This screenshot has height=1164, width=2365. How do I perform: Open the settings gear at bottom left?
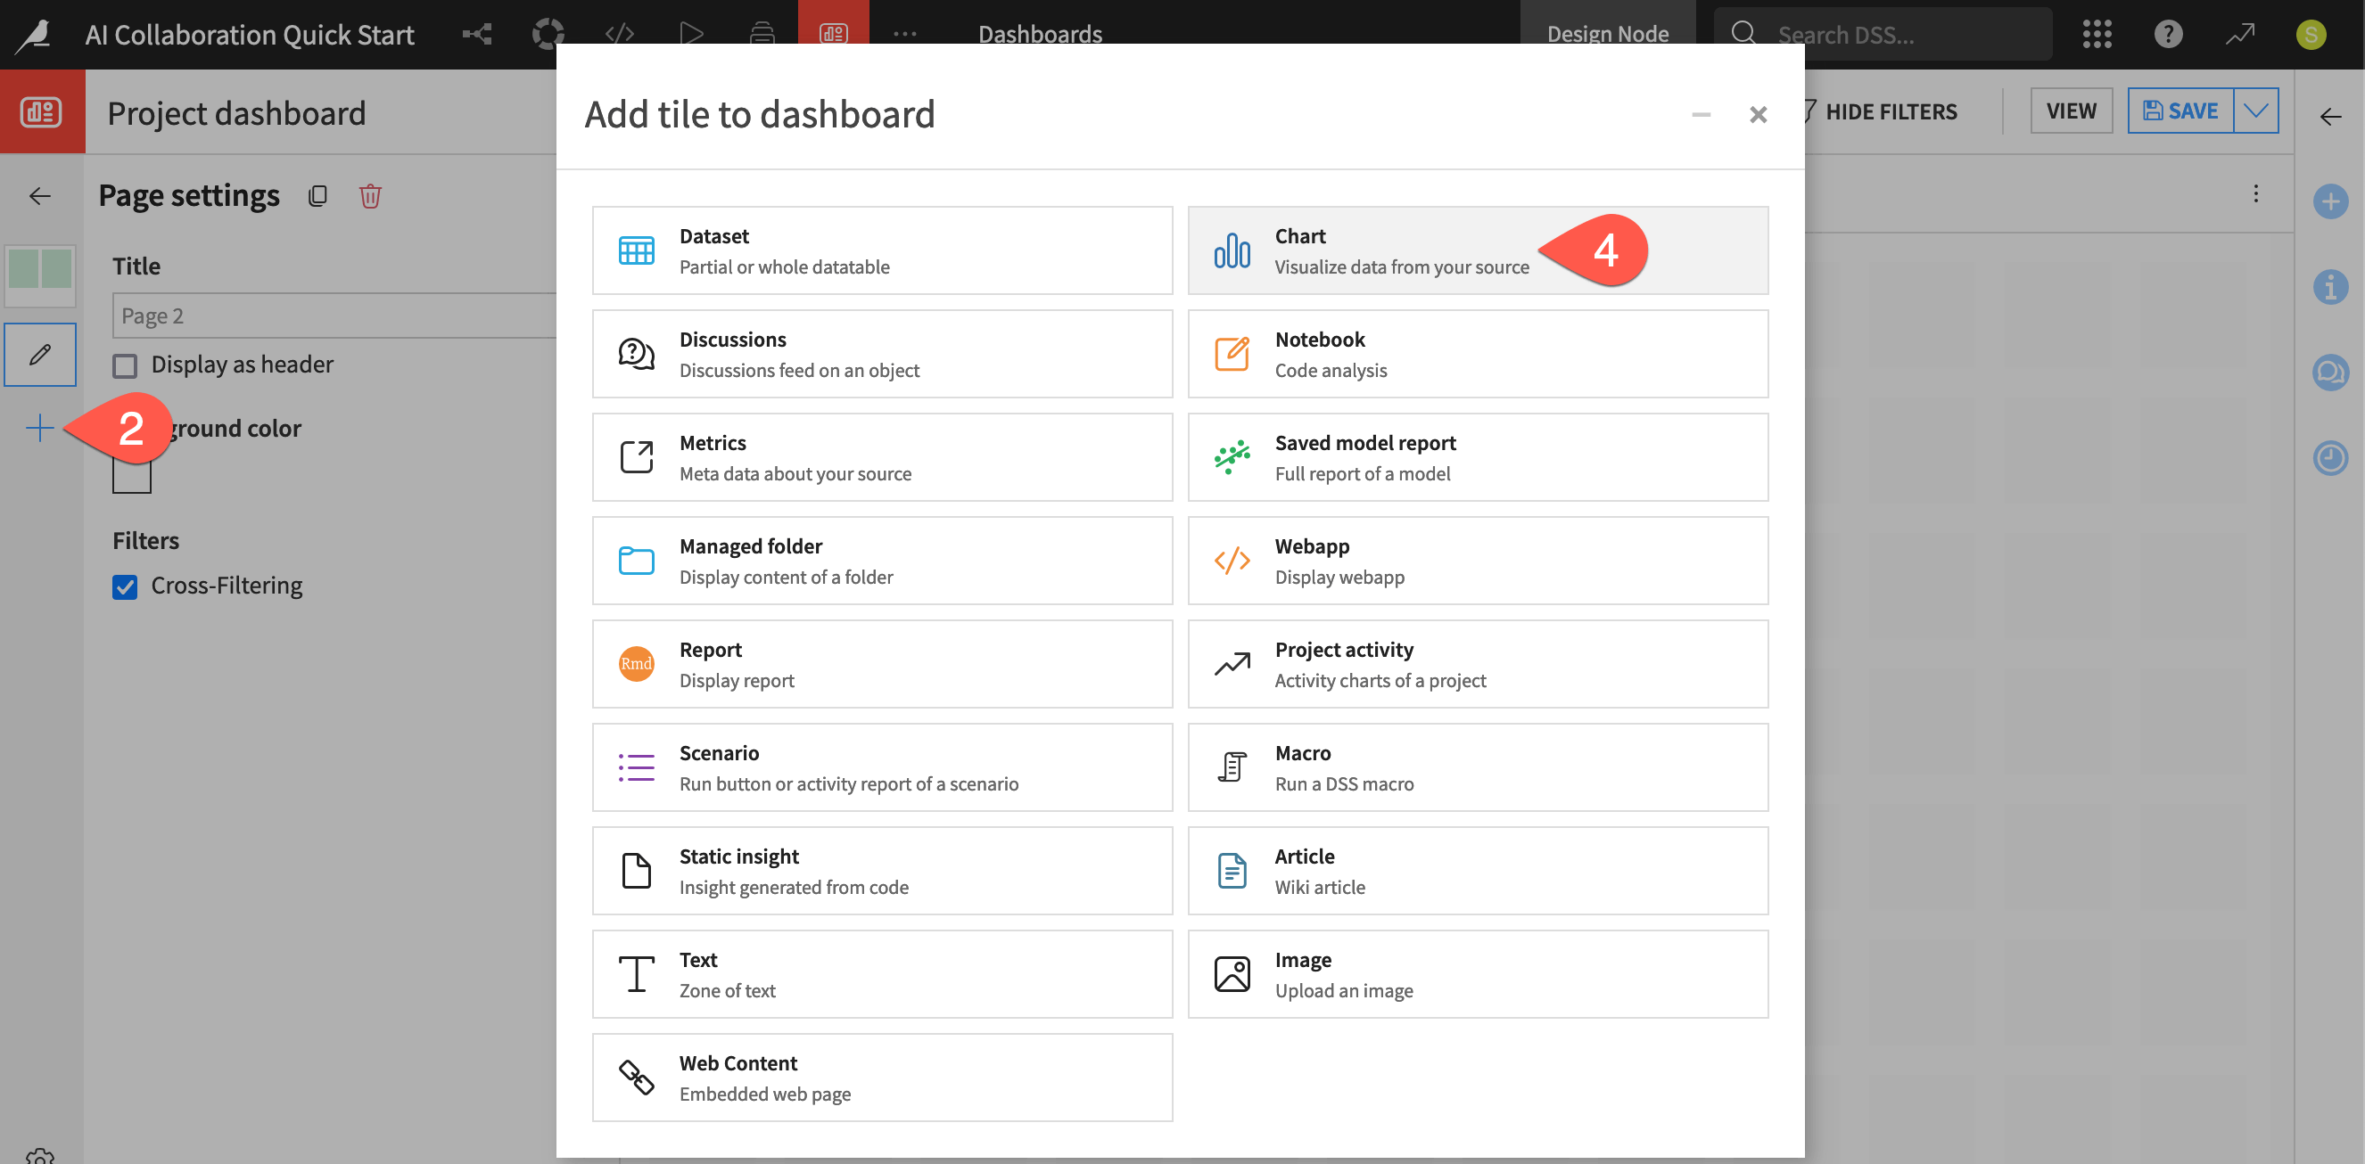pos(40,1158)
